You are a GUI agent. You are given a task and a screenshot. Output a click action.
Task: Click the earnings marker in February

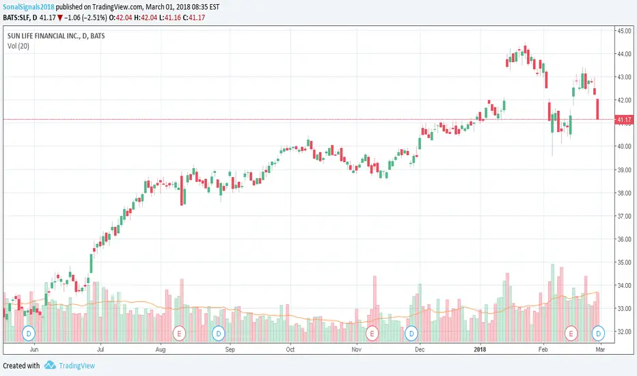tap(571, 334)
